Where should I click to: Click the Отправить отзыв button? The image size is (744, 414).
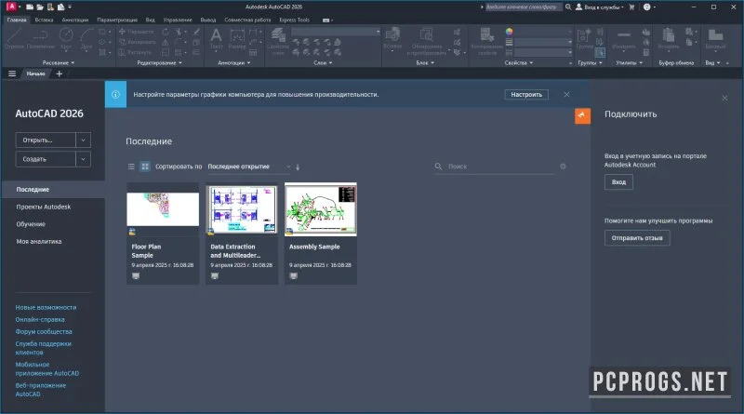click(x=637, y=238)
